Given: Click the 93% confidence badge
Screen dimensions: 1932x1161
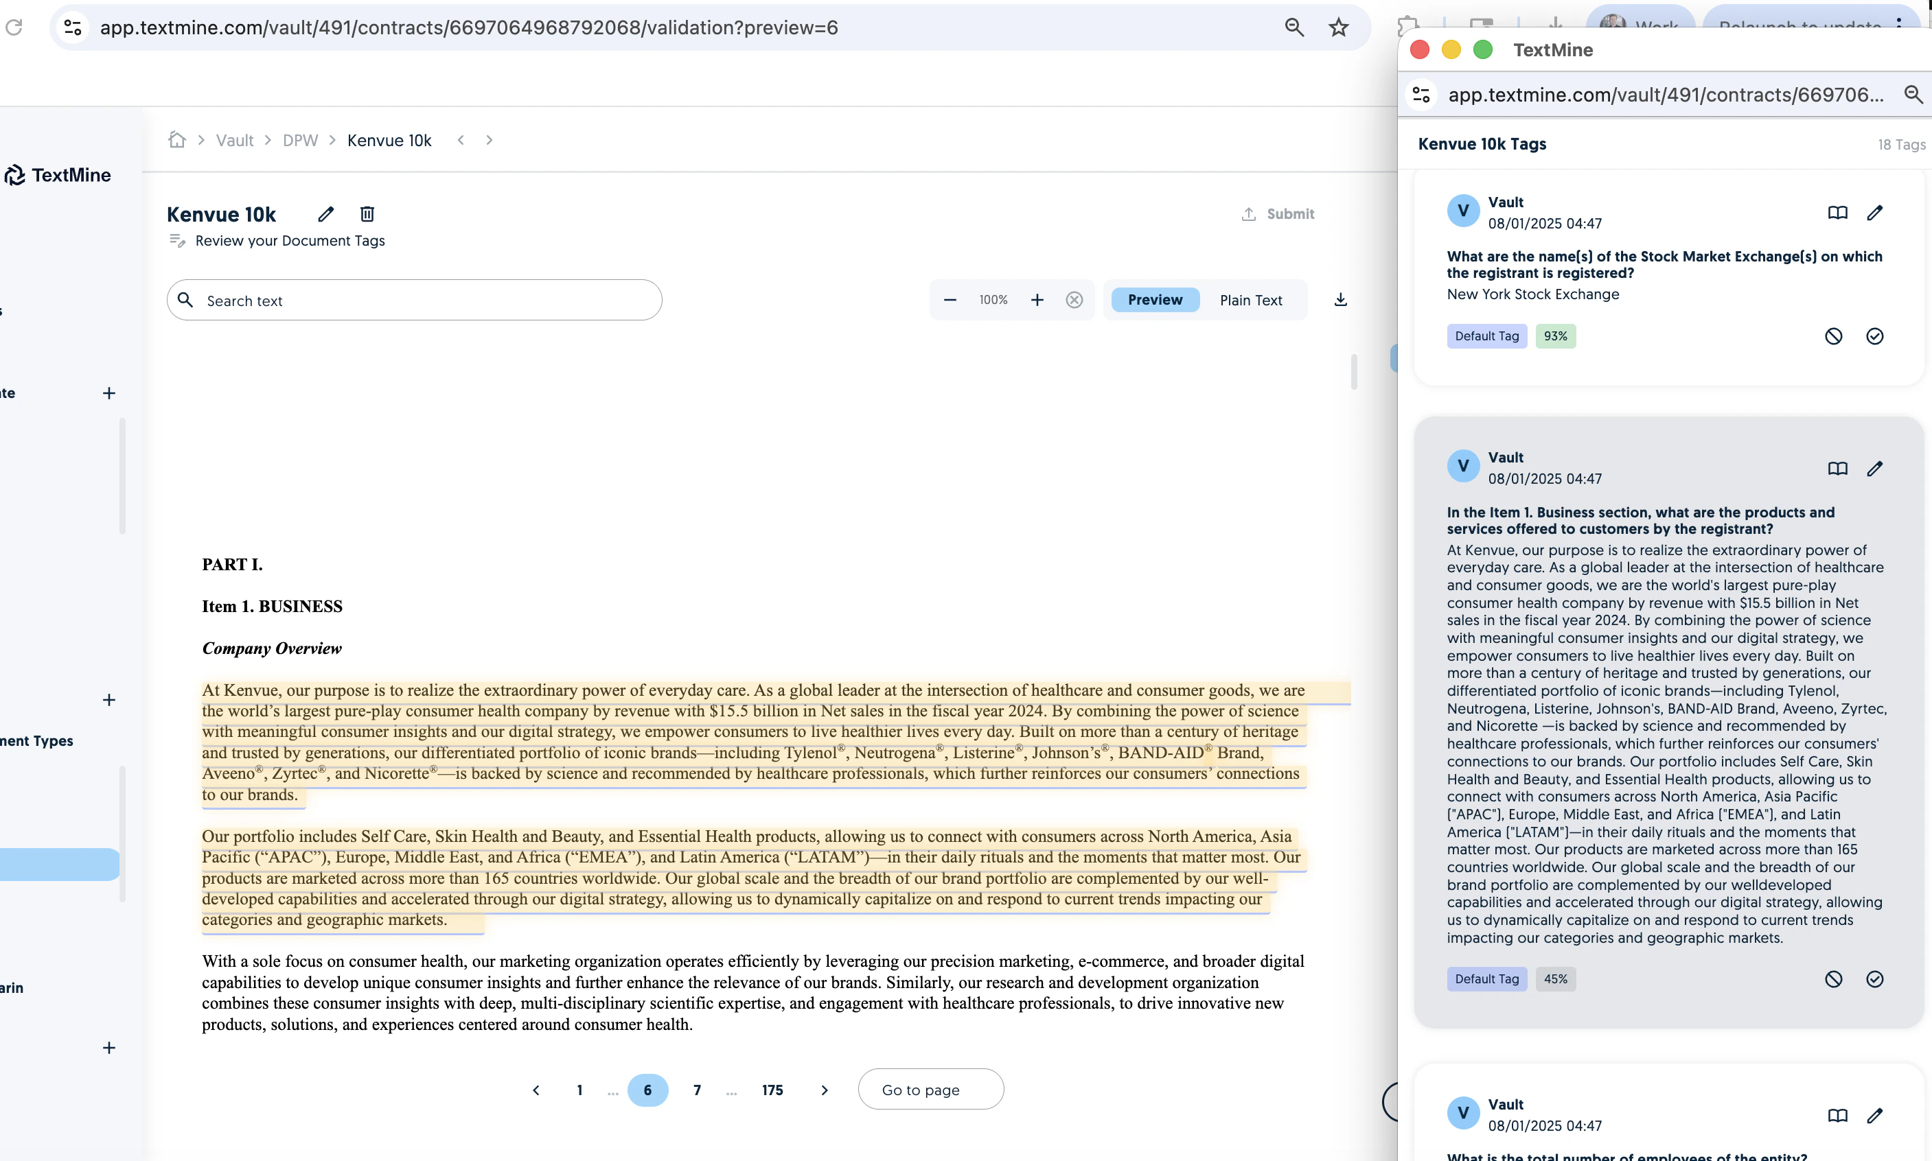Looking at the screenshot, I should (x=1556, y=336).
